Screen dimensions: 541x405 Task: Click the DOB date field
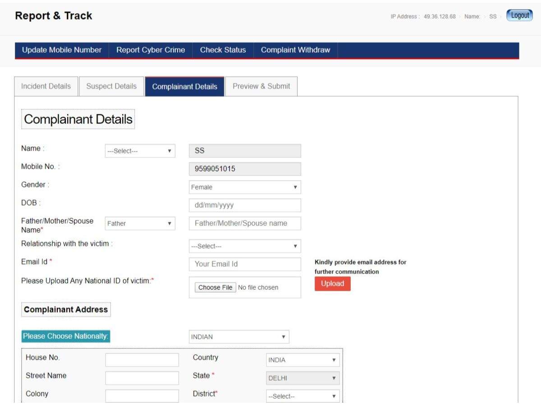point(244,205)
